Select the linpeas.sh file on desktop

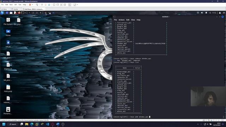click(x=8, y=66)
